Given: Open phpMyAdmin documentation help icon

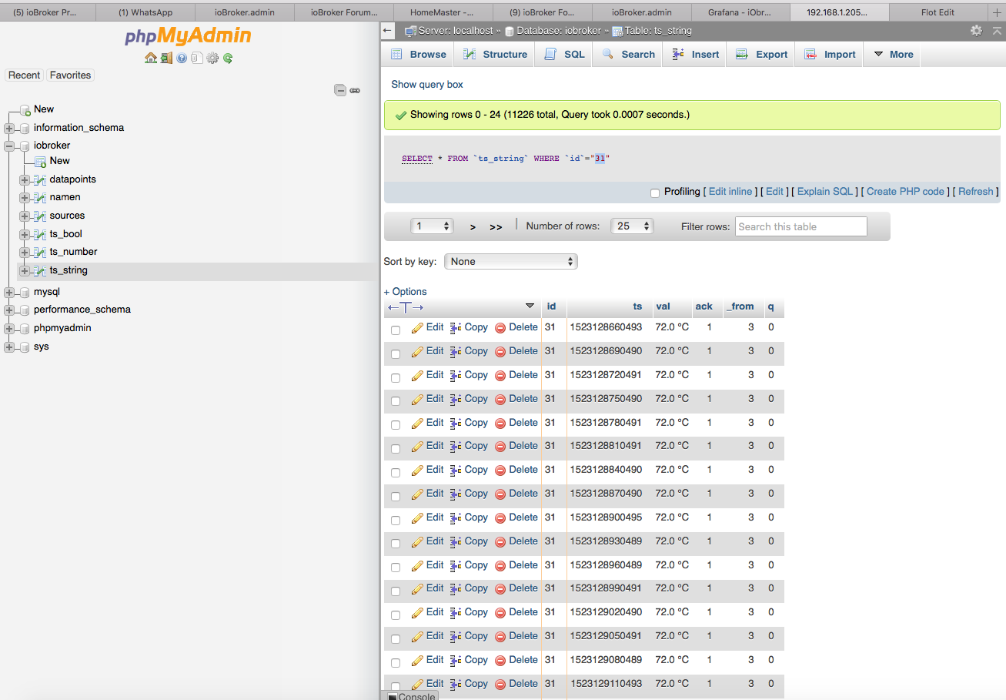Looking at the screenshot, I should pos(182,58).
